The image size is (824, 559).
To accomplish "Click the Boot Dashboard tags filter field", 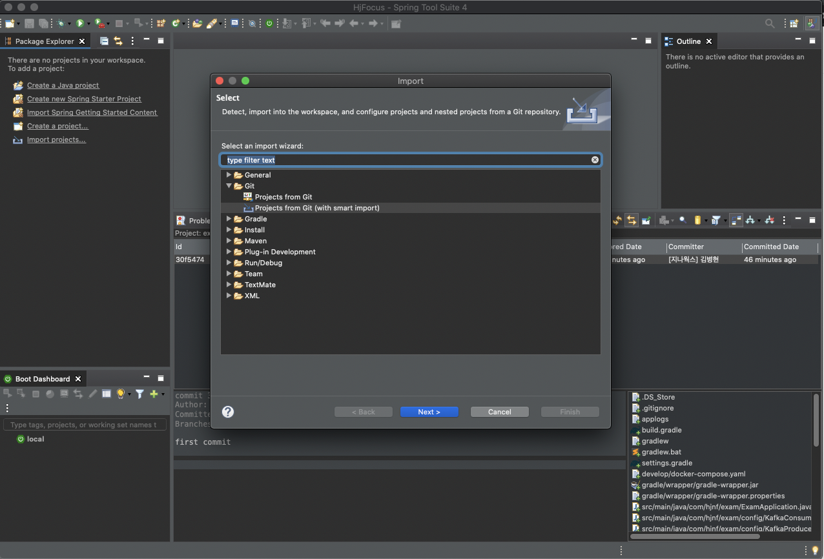I will coord(85,425).
